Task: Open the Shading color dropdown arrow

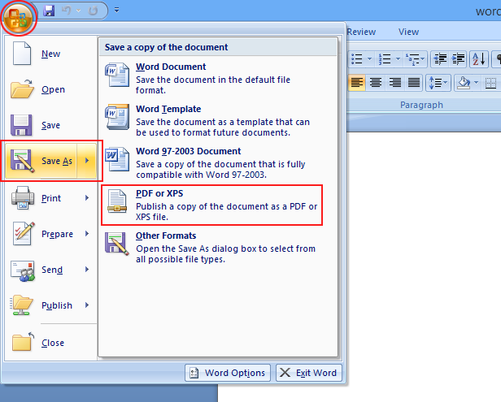Action: tap(476, 83)
